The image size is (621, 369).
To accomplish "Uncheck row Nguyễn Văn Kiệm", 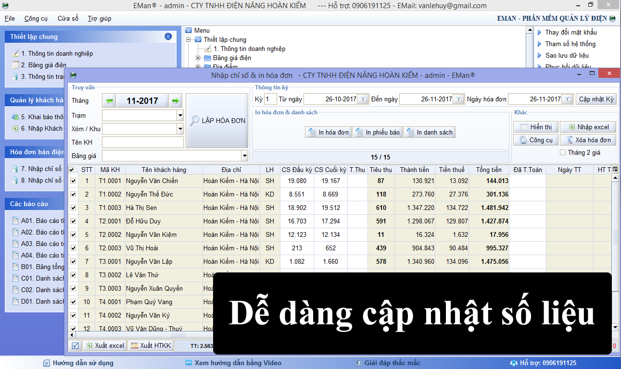I will pyautogui.click(x=73, y=235).
